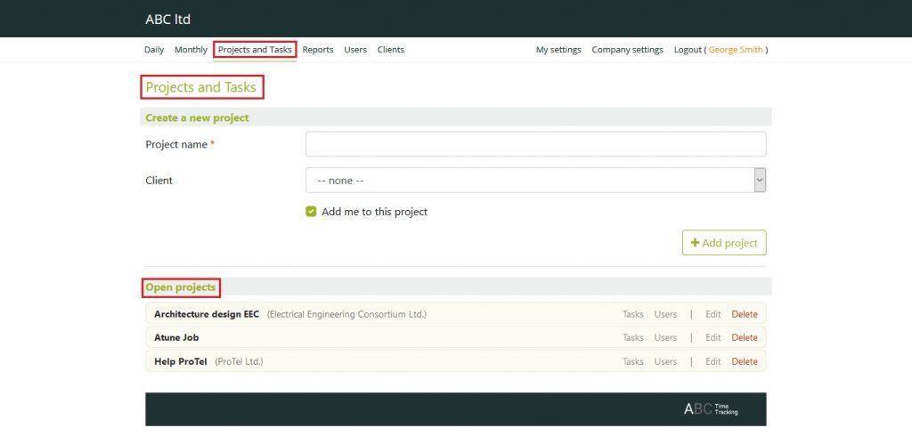Go to the Users tab
The height and width of the screenshot is (436, 912).
tap(355, 50)
